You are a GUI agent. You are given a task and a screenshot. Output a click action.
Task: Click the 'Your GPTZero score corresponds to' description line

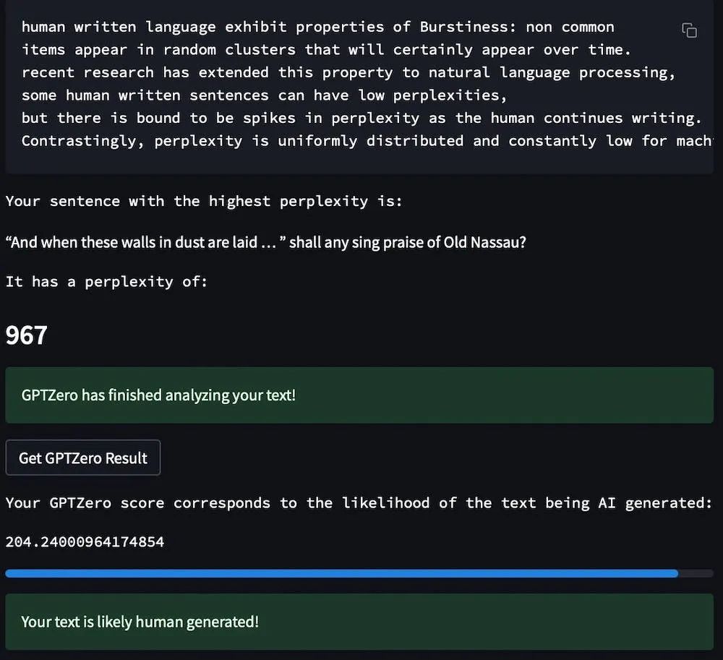[x=359, y=503]
